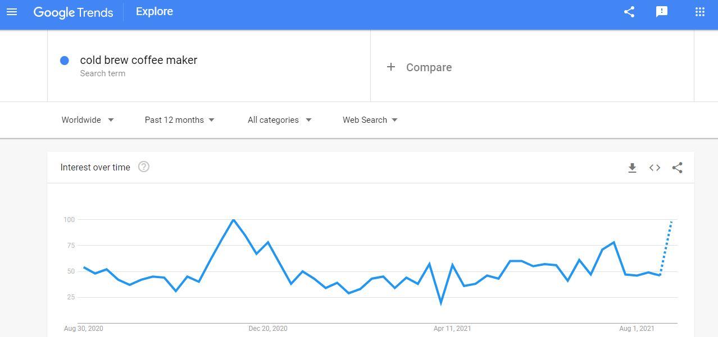
Task: Expand the Worldwide region dropdown
Action: [88, 120]
